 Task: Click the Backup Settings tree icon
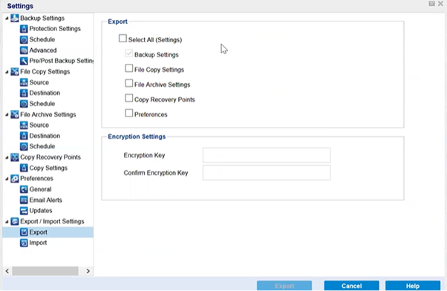[x=15, y=18]
